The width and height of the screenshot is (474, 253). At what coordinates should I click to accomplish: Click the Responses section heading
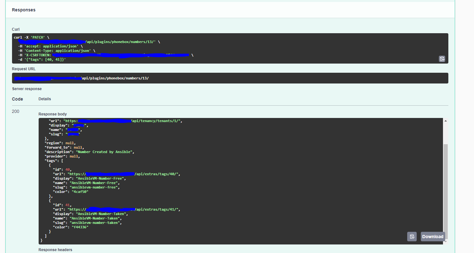pos(23,10)
